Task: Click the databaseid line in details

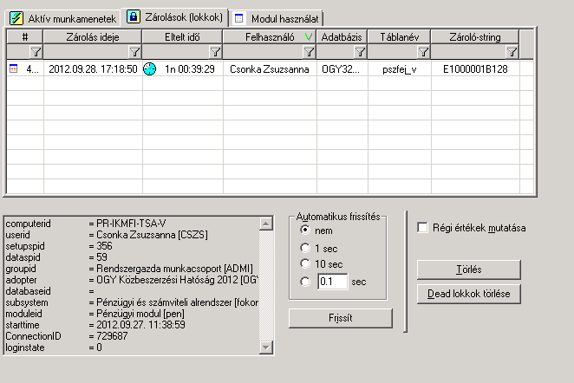Action: point(49,291)
